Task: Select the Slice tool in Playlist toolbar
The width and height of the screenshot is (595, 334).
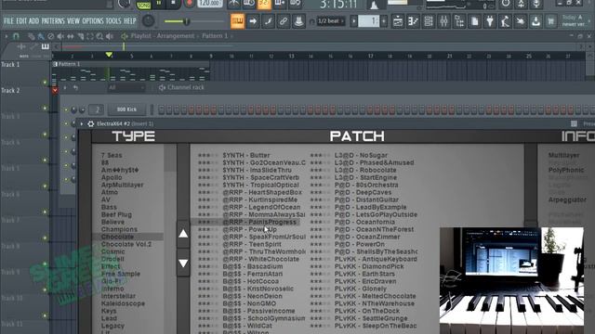Action: [81, 36]
